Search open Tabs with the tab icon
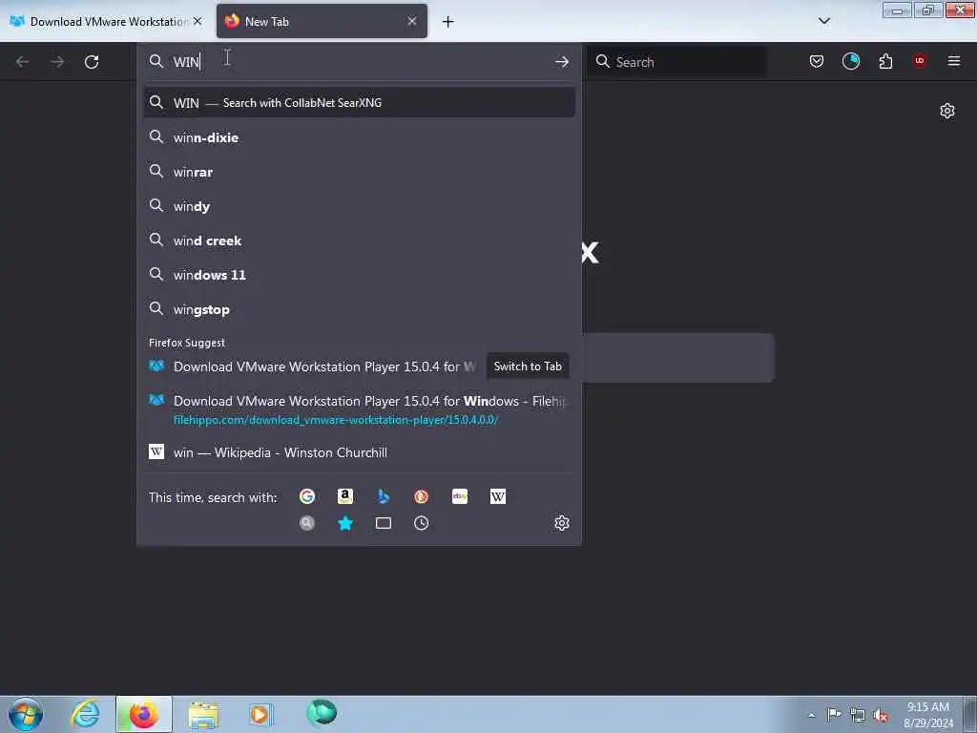Screen dimensions: 977x733 (384, 523)
